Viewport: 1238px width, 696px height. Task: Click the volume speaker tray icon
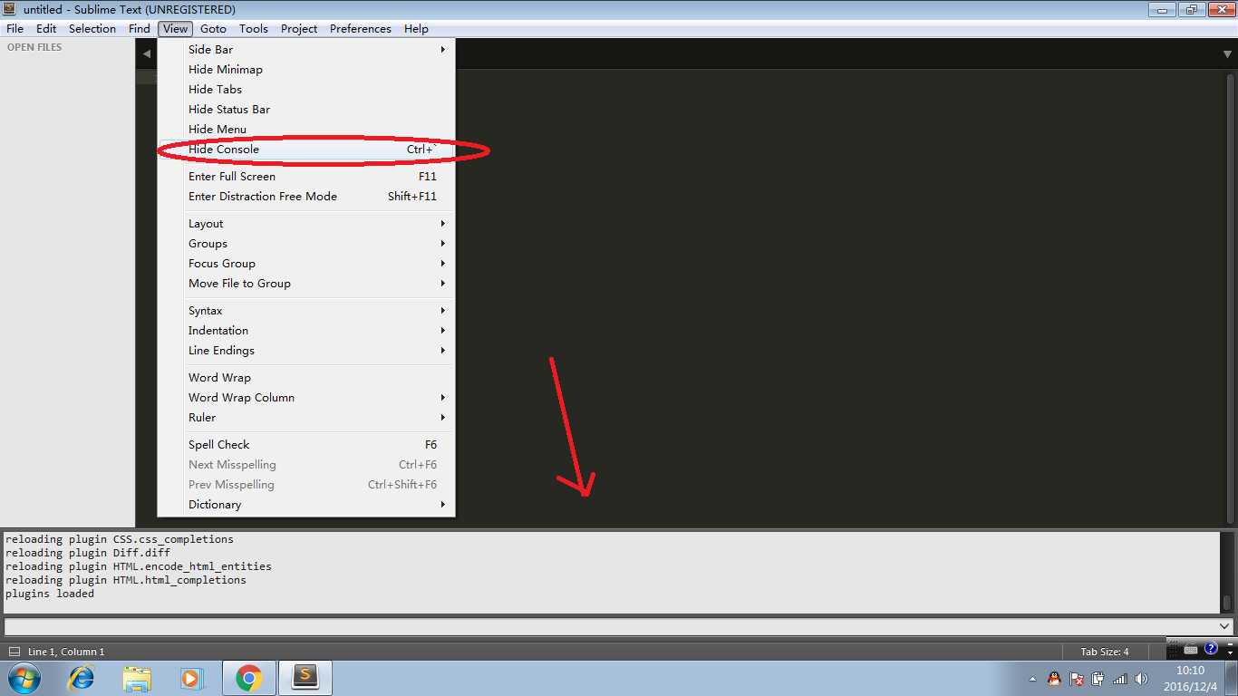[1141, 678]
